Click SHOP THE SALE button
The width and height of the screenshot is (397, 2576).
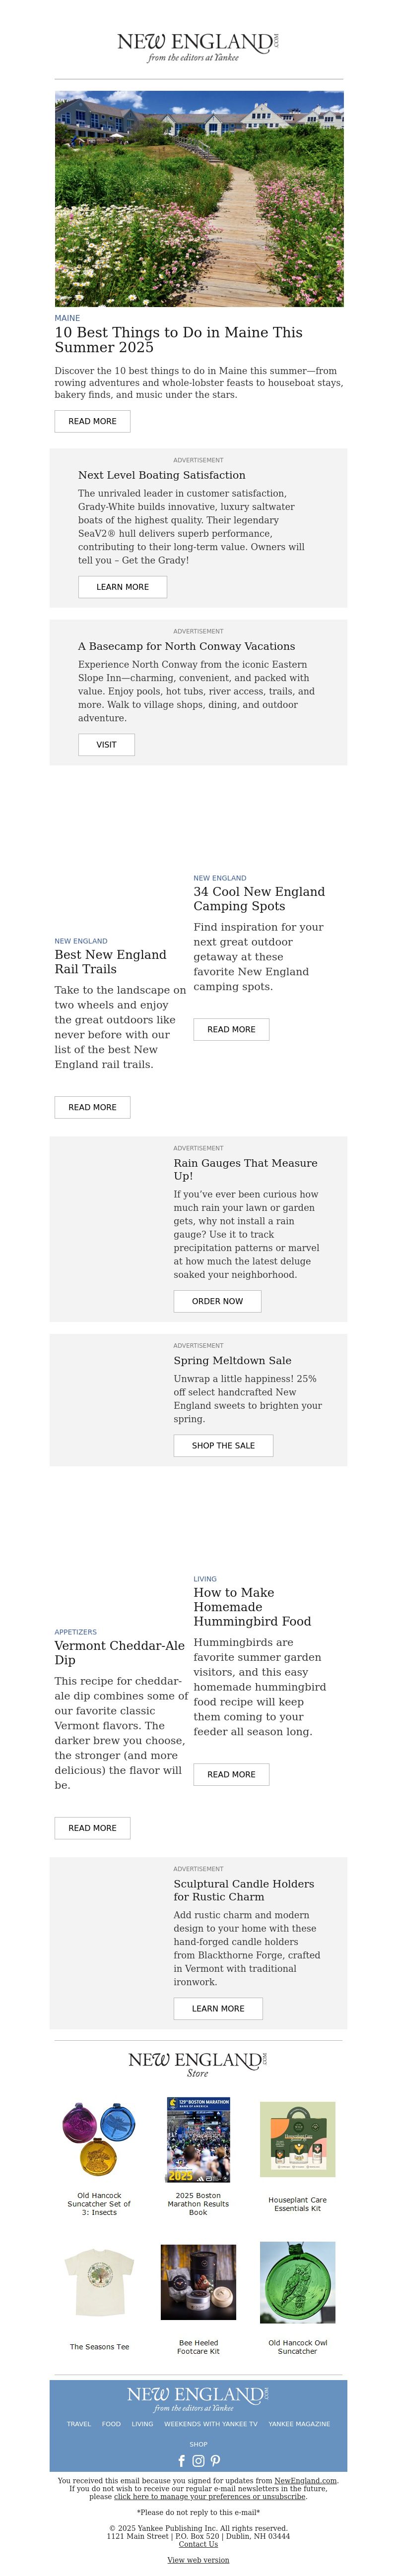(223, 1445)
